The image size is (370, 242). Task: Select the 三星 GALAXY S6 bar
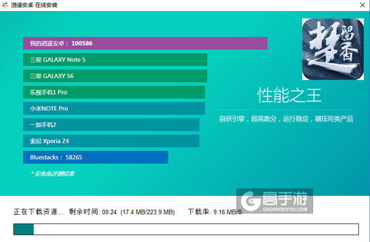pos(115,76)
